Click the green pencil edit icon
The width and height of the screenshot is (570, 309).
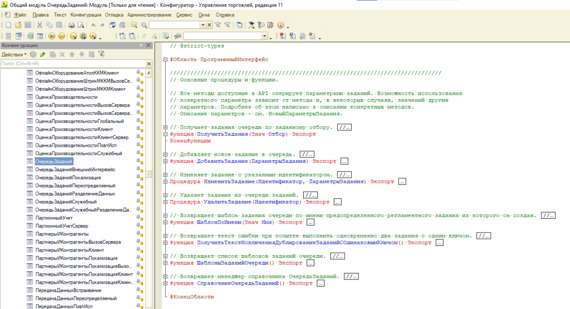(x=43, y=54)
